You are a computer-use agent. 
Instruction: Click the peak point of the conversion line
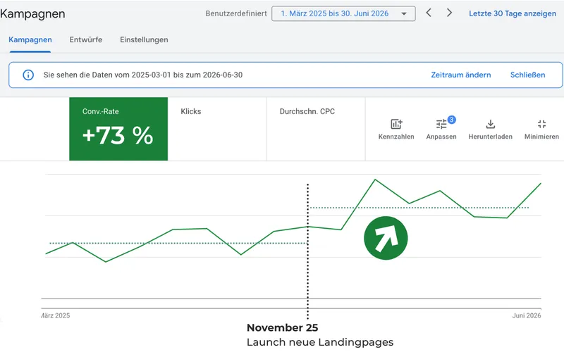[x=375, y=180]
